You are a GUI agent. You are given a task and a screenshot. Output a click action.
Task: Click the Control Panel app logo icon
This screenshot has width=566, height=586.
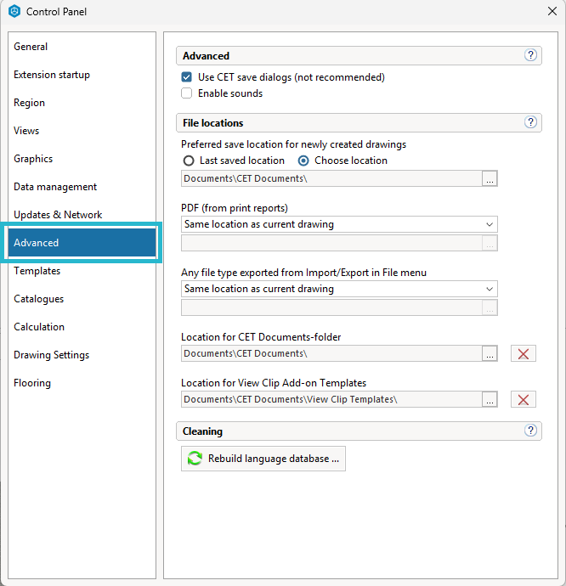pyautogui.click(x=14, y=11)
